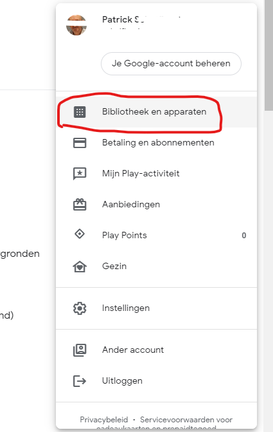Click the gear Instellingen icon

tap(80, 308)
